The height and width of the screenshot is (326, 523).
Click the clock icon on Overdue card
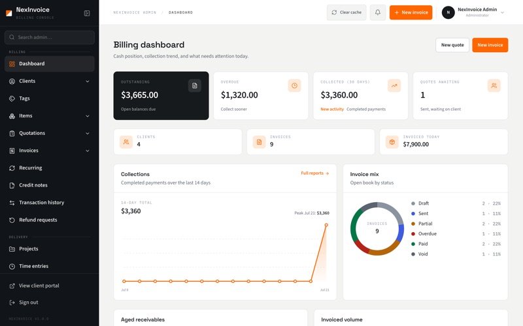pyautogui.click(x=295, y=85)
